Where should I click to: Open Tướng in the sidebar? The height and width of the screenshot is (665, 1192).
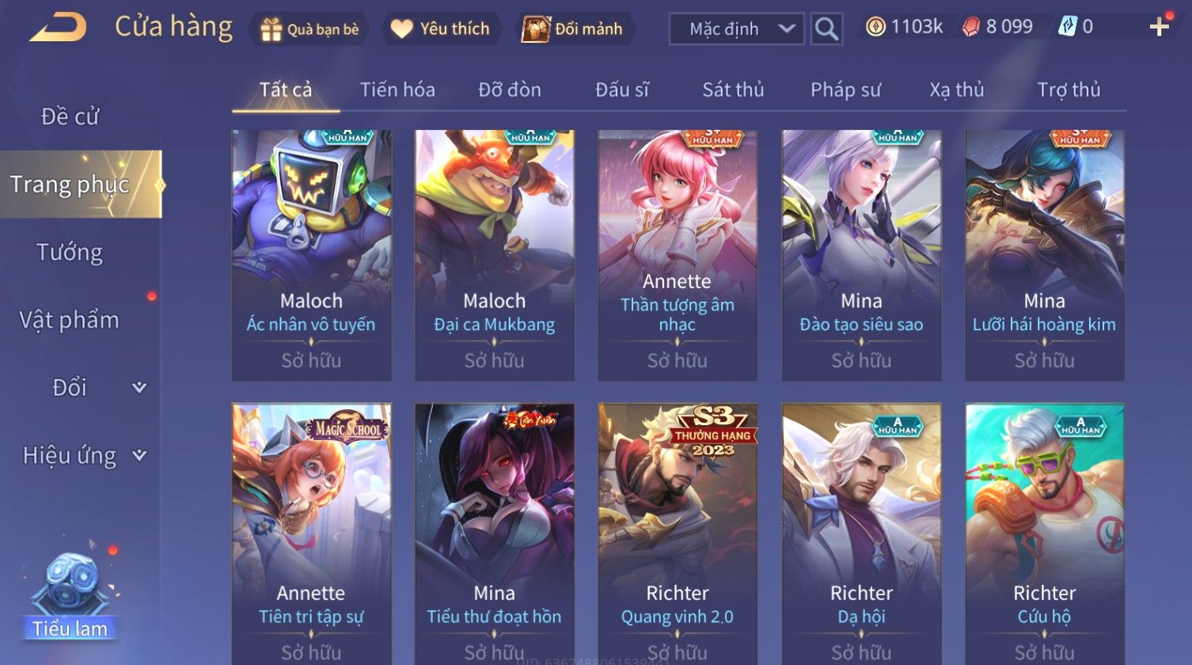pos(70,253)
